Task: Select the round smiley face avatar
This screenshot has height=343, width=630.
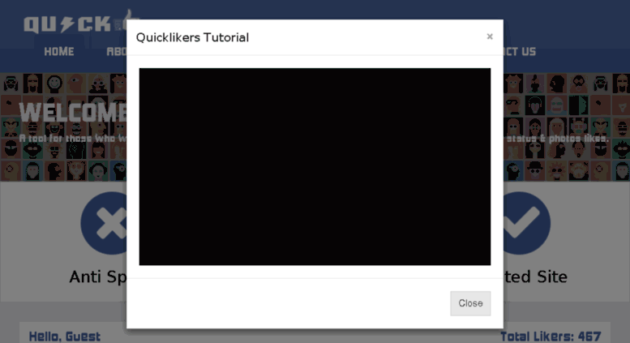Action: click(x=54, y=84)
